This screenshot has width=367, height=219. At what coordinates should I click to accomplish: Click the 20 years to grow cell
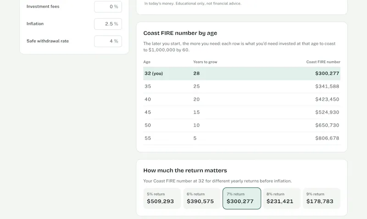[x=196, y=99]
